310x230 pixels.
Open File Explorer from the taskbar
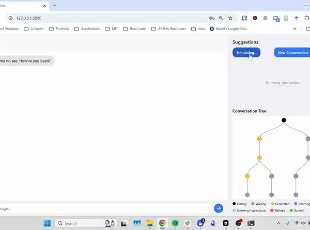(150, 223)
